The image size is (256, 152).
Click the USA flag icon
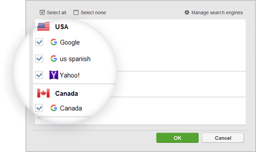point(43,26)
